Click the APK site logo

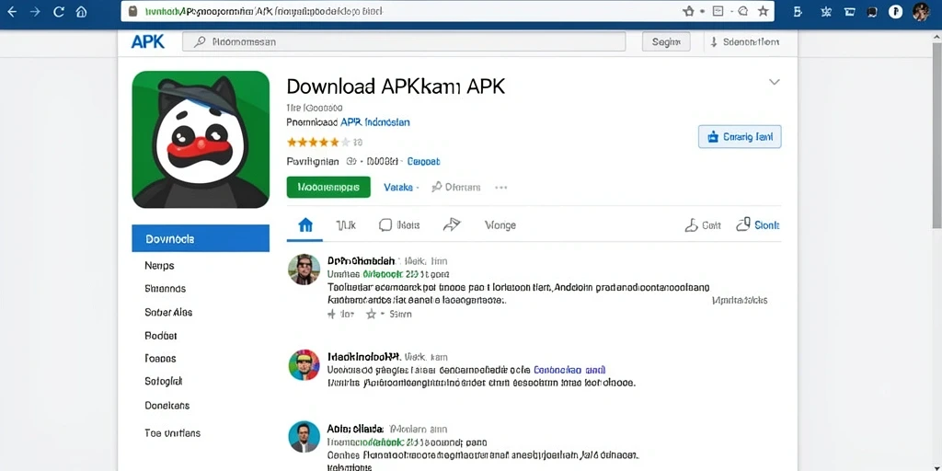click(x=148, y=41)
